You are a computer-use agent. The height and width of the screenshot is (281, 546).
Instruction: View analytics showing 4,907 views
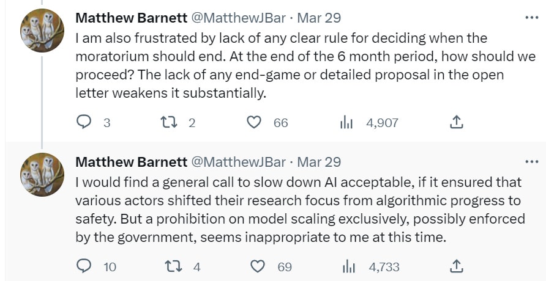346,123
